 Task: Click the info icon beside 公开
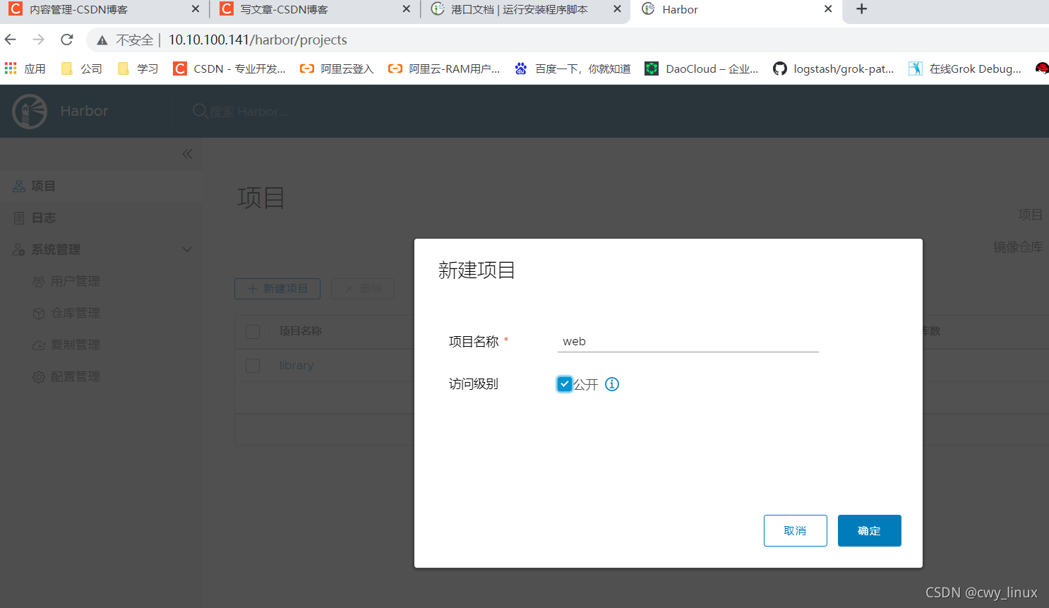pos(612,384)
